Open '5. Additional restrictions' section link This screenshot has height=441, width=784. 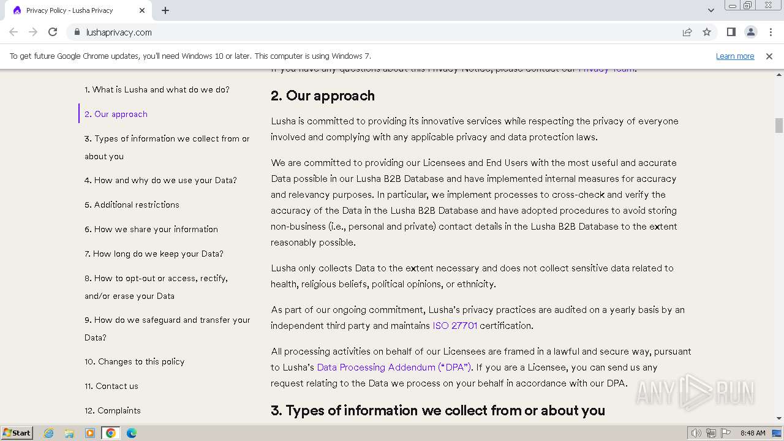point(132,205)
